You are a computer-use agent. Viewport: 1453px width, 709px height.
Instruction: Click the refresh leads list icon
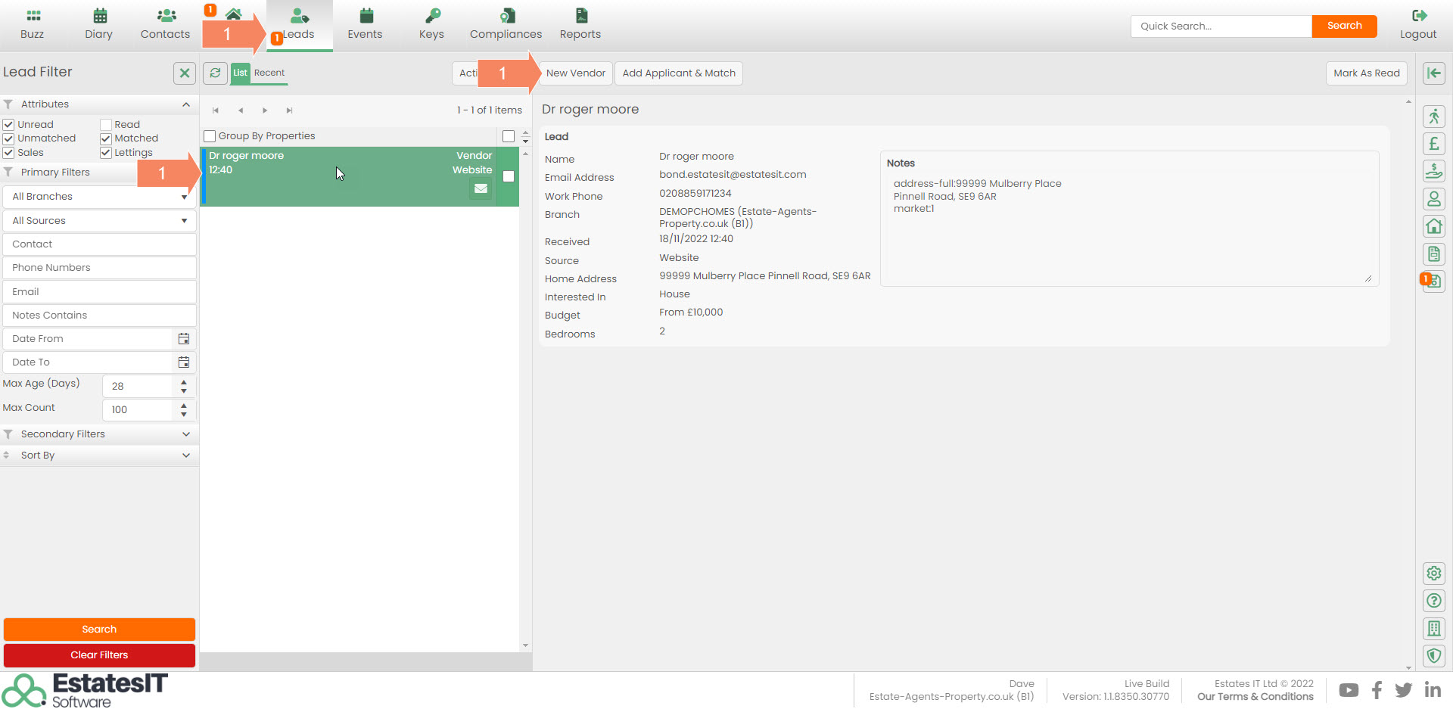tap(215, 73)
